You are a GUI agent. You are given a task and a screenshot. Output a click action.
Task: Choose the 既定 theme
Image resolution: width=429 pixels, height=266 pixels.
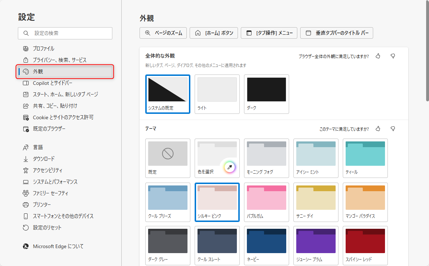[168, 158]
